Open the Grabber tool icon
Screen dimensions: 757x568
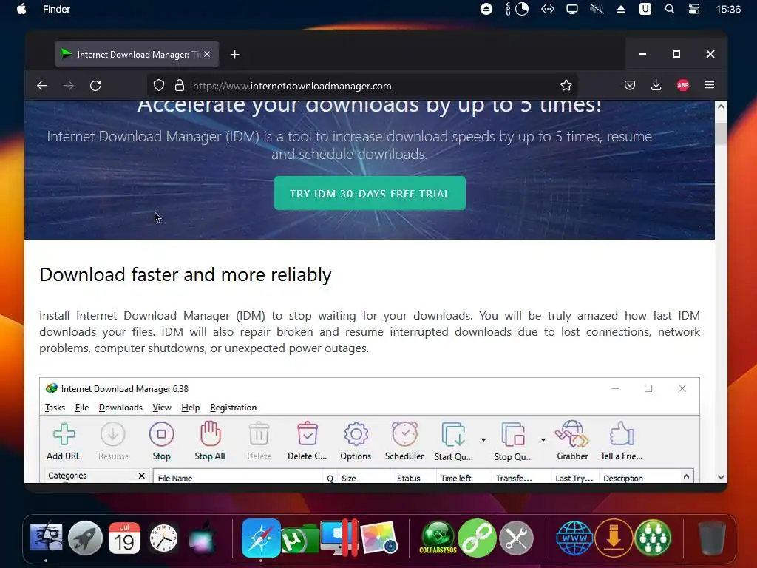pos(572,433)
